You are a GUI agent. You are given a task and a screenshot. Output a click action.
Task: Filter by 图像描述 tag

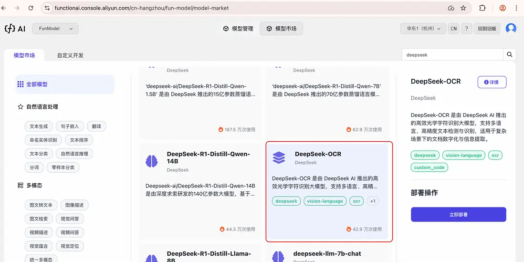point(74,205)
